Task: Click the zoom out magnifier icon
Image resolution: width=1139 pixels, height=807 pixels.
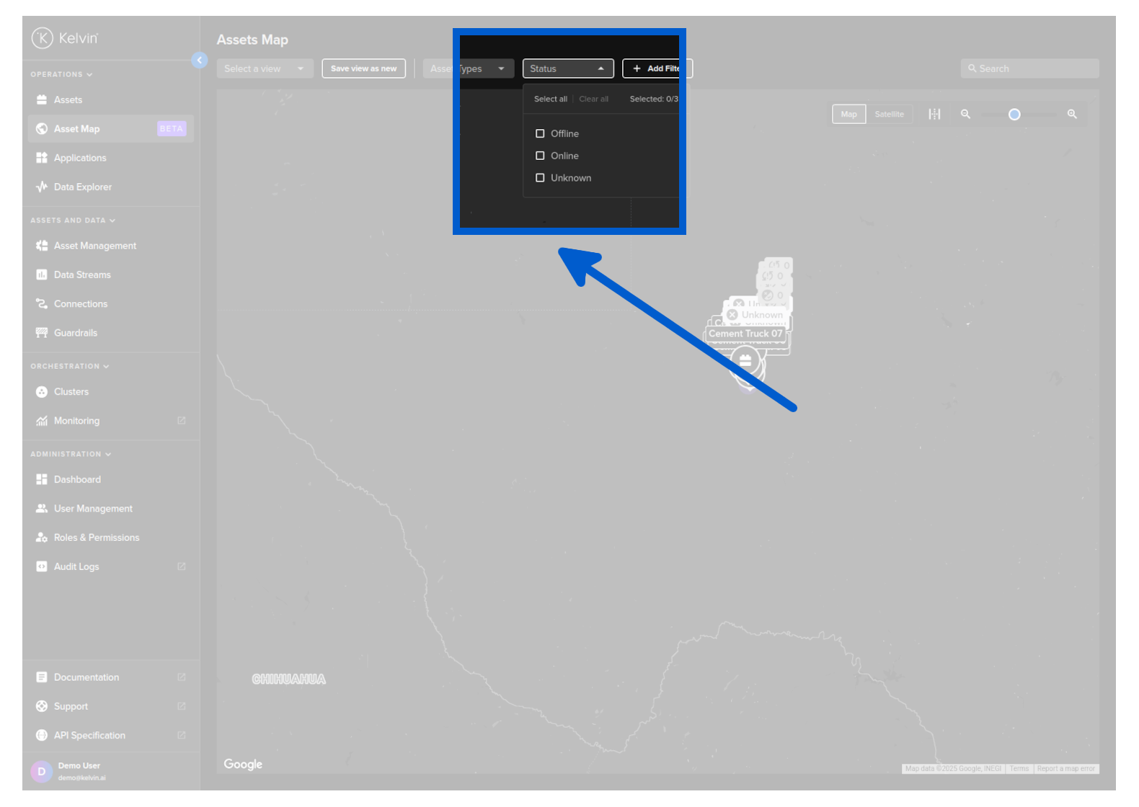Action: tap(965, 115)
